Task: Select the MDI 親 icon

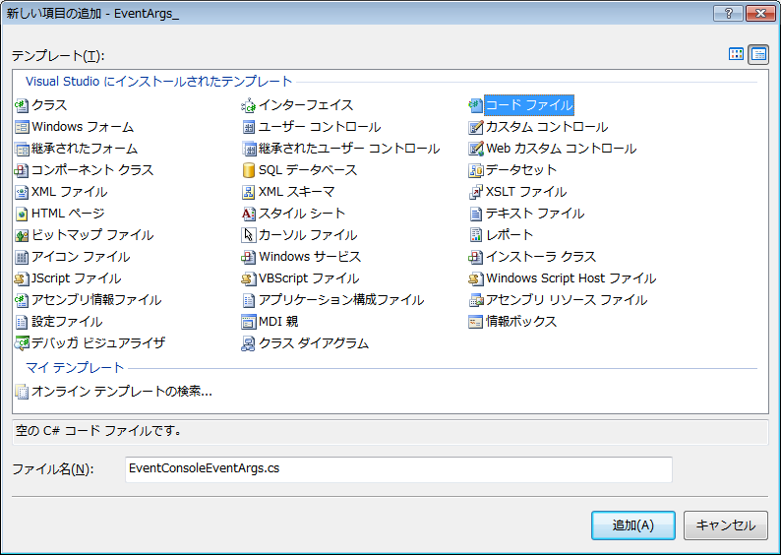Action: click(248, 322)
